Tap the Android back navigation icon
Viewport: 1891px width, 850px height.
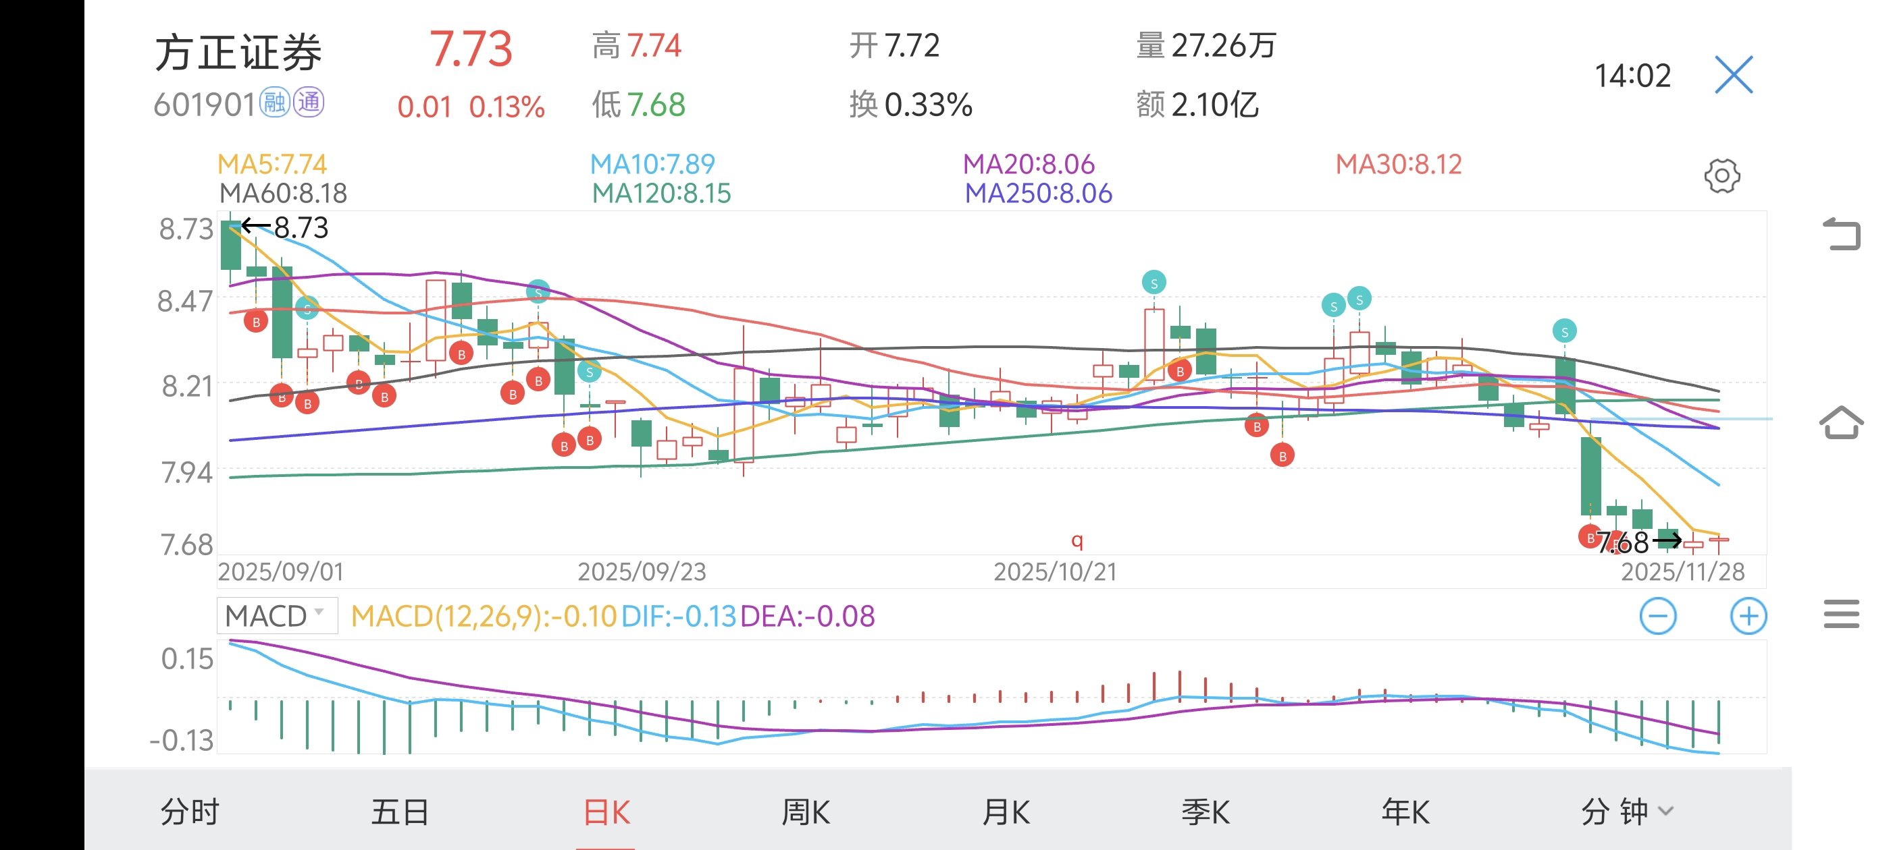click(1841, 235)
